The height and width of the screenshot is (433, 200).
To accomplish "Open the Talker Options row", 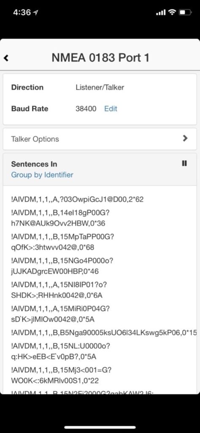I will point(100,139).
